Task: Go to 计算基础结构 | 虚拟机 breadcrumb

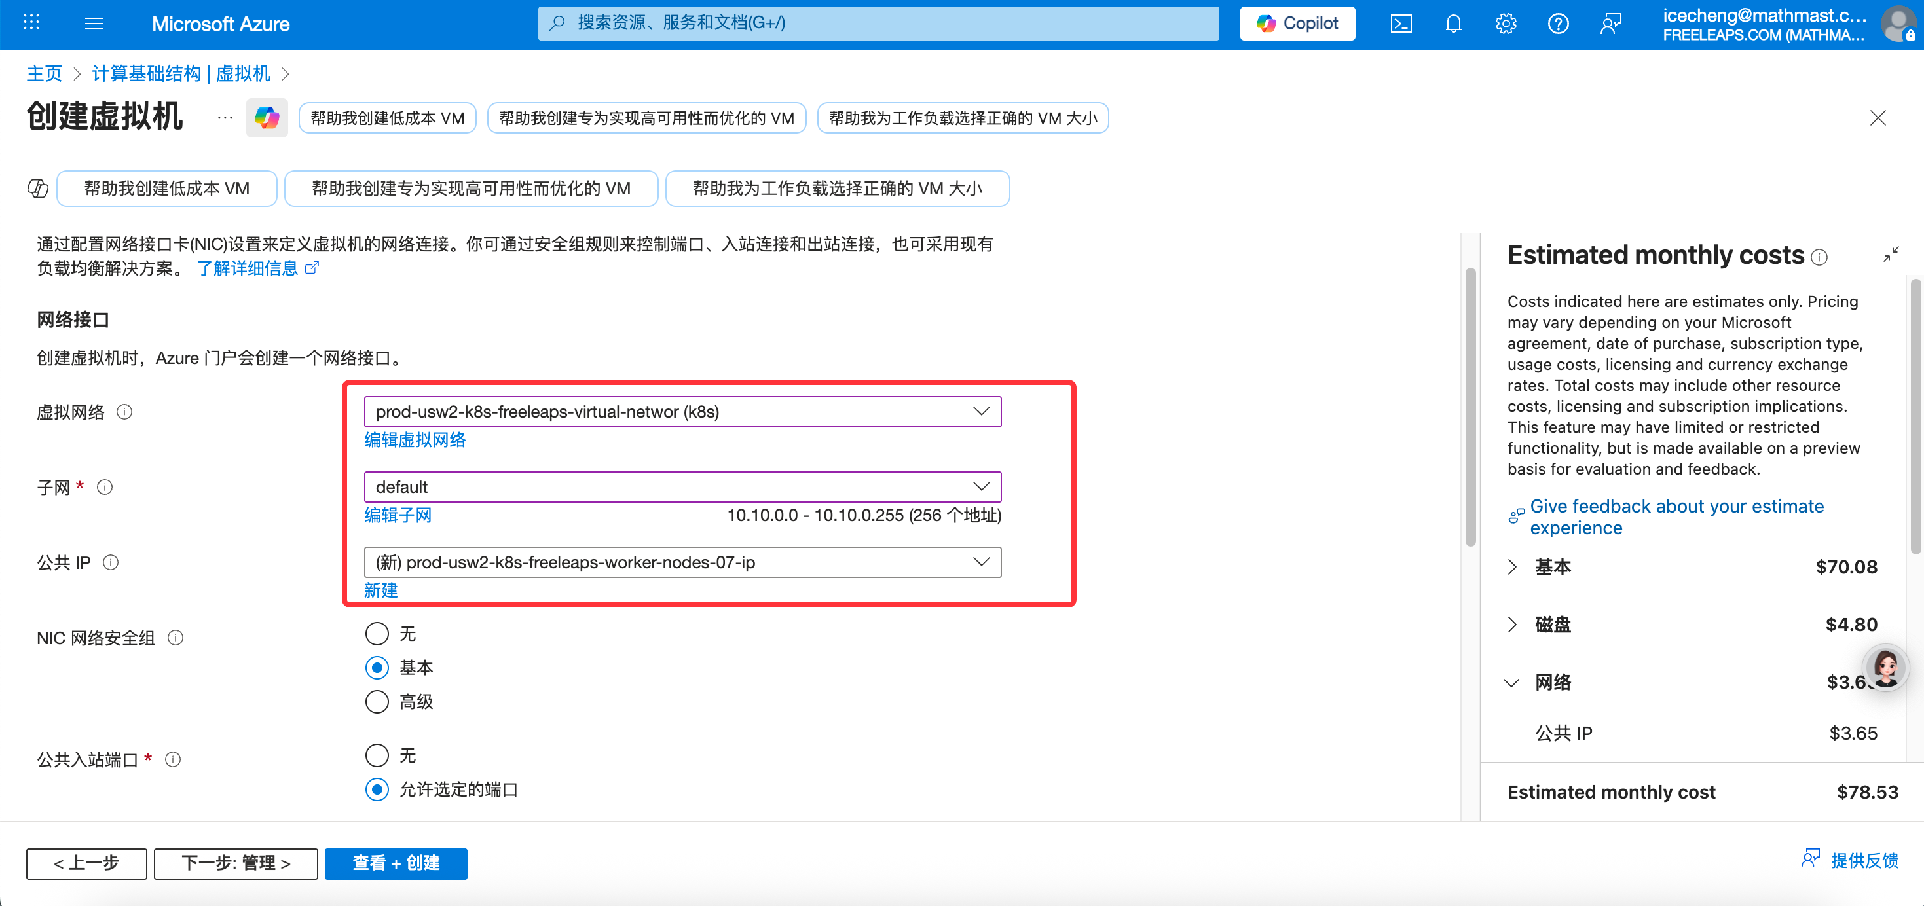Action: coord(181,73)
